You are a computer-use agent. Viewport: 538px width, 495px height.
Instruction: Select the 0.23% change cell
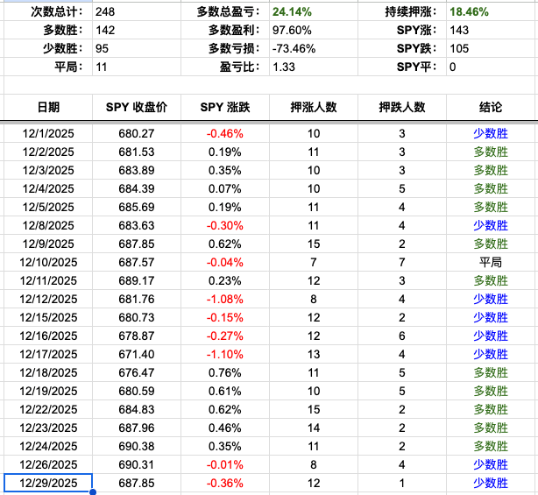(225, 280)
